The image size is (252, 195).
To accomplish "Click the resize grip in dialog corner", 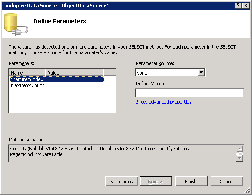I will click(x=248, y=191).
